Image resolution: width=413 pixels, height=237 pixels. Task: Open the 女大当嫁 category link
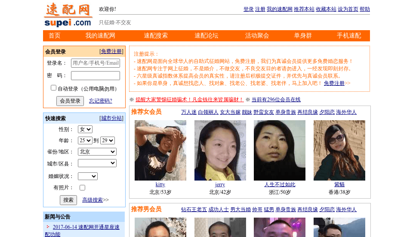(x=230, y=112)
